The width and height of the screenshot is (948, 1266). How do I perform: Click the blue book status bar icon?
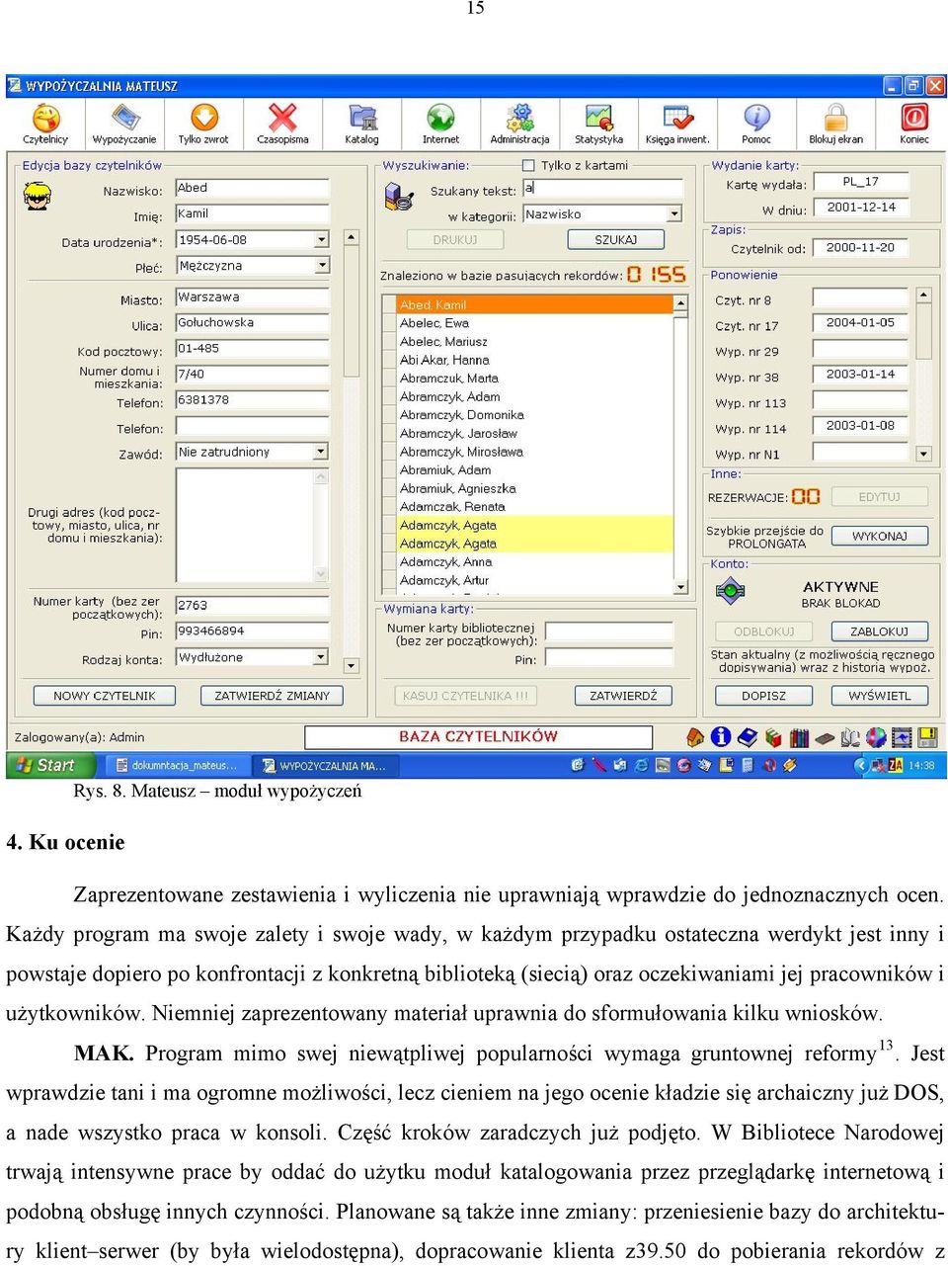[748, 737]
